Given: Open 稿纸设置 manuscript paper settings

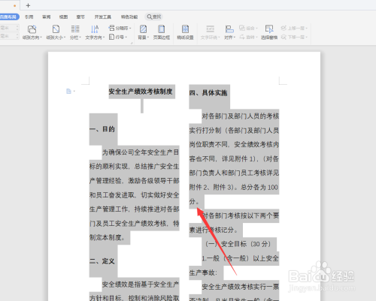Looking at the screenshot, I should [185, 32].
